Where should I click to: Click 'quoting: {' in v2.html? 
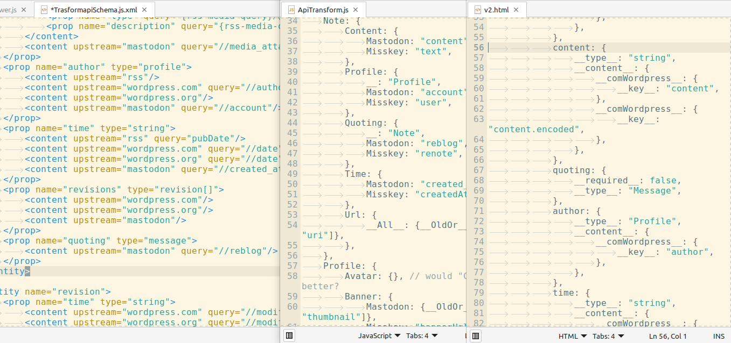coord(579,170)
